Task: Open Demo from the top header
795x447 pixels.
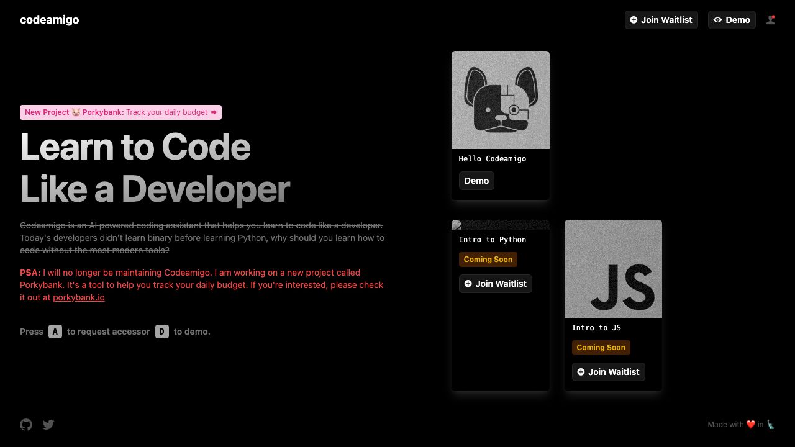Action: (x=732, y=20)
